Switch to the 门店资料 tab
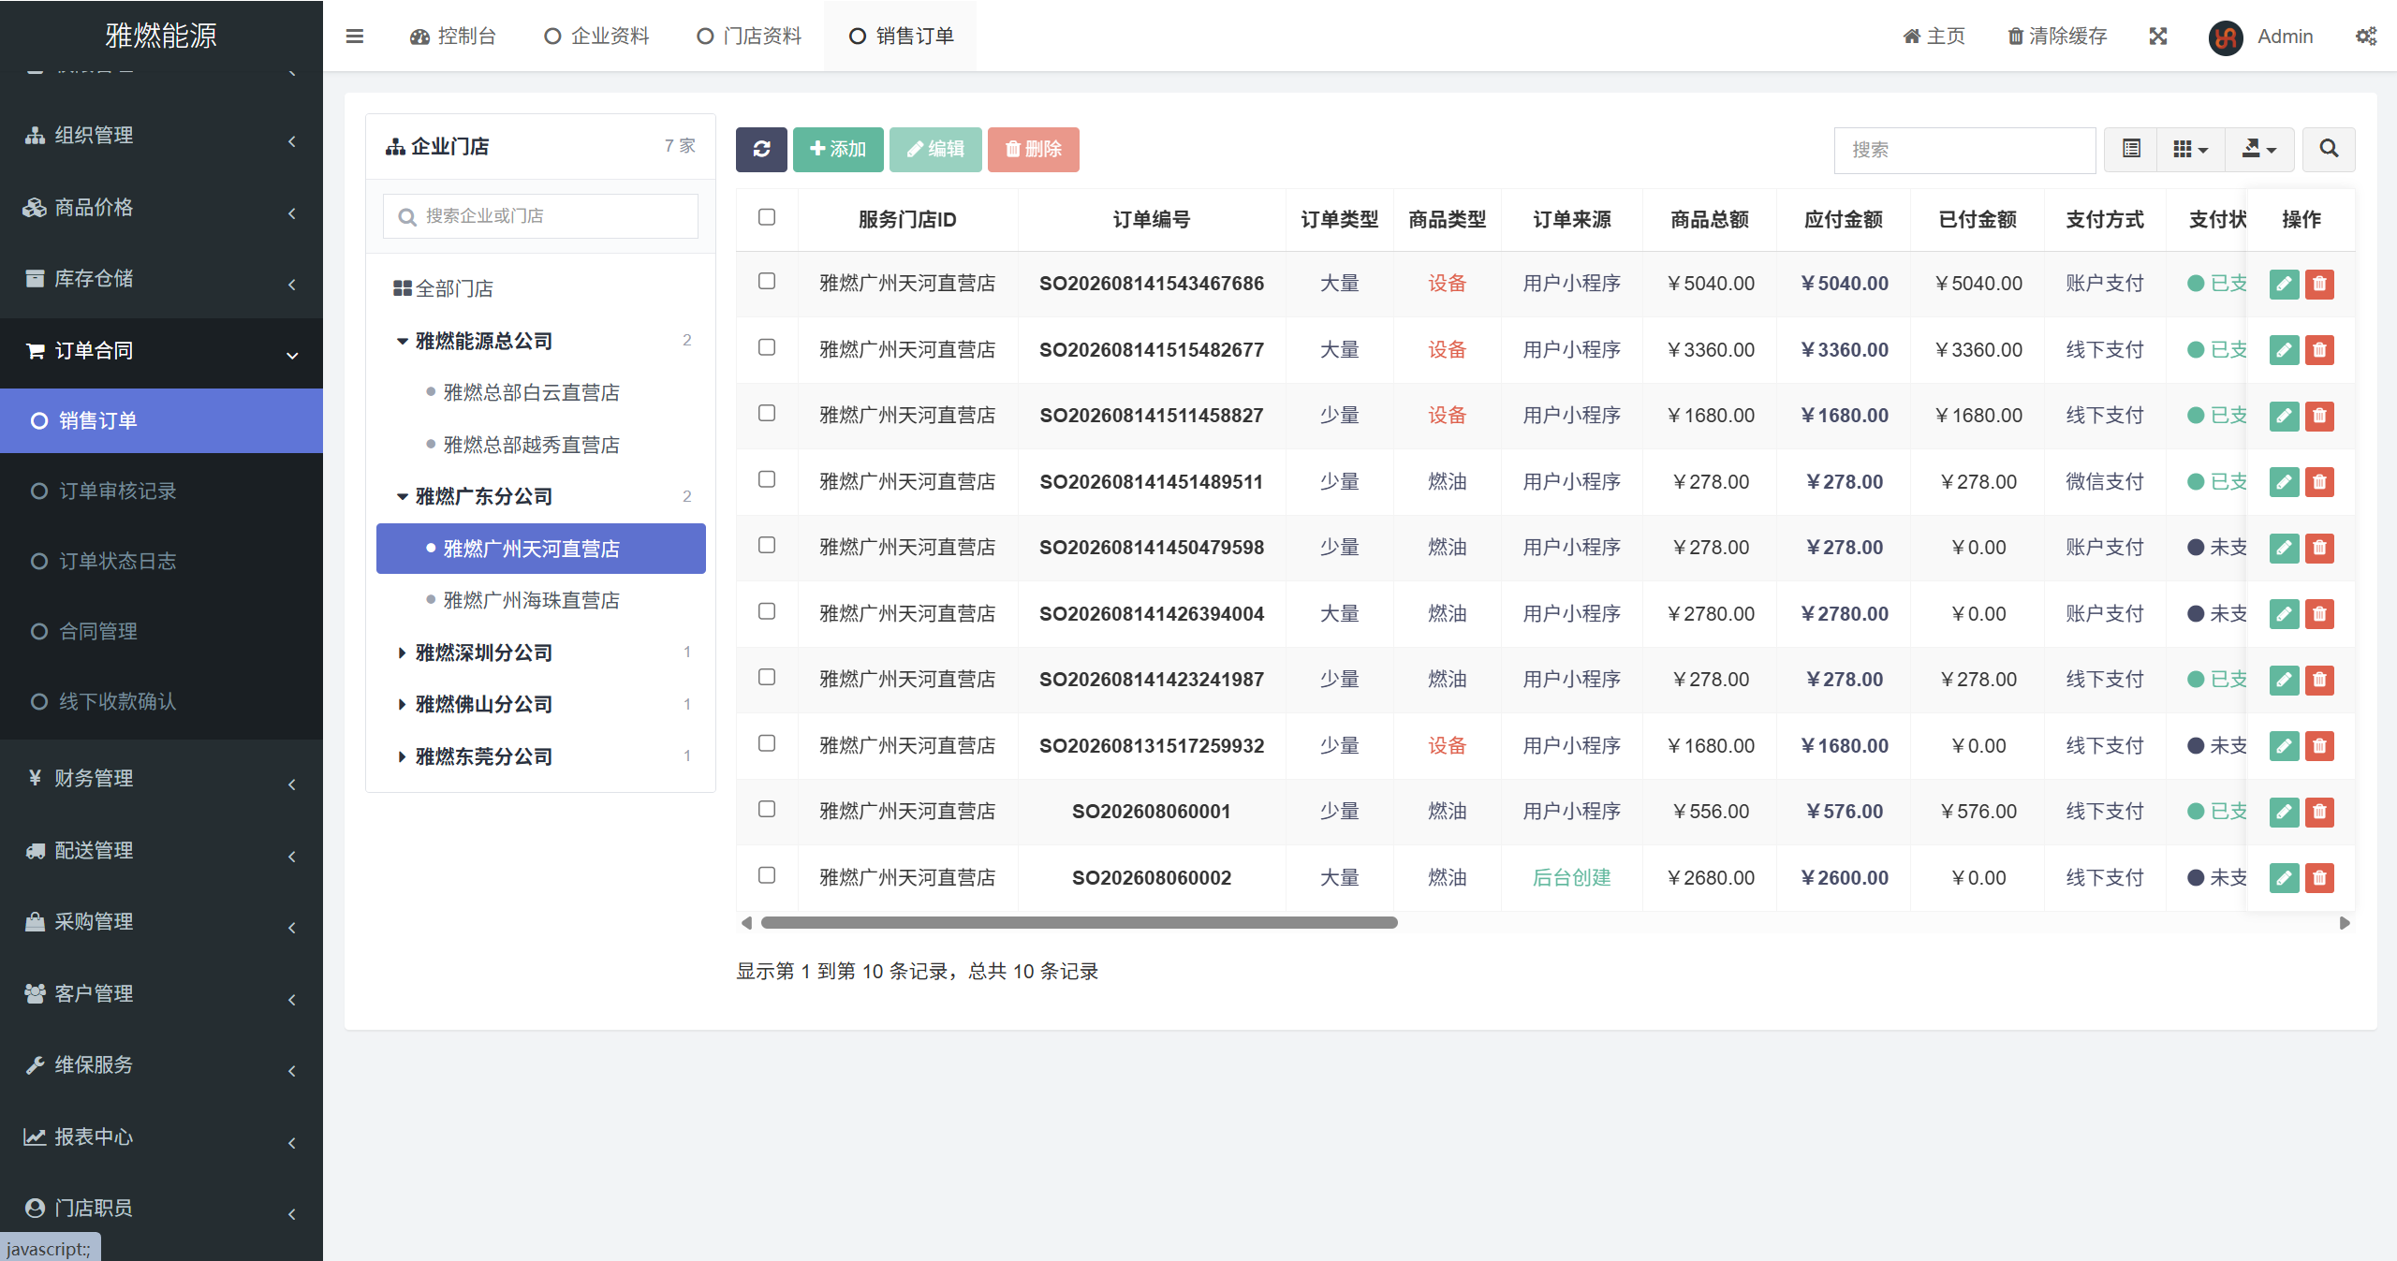The image size is (2397, 1261). point(749,37)
